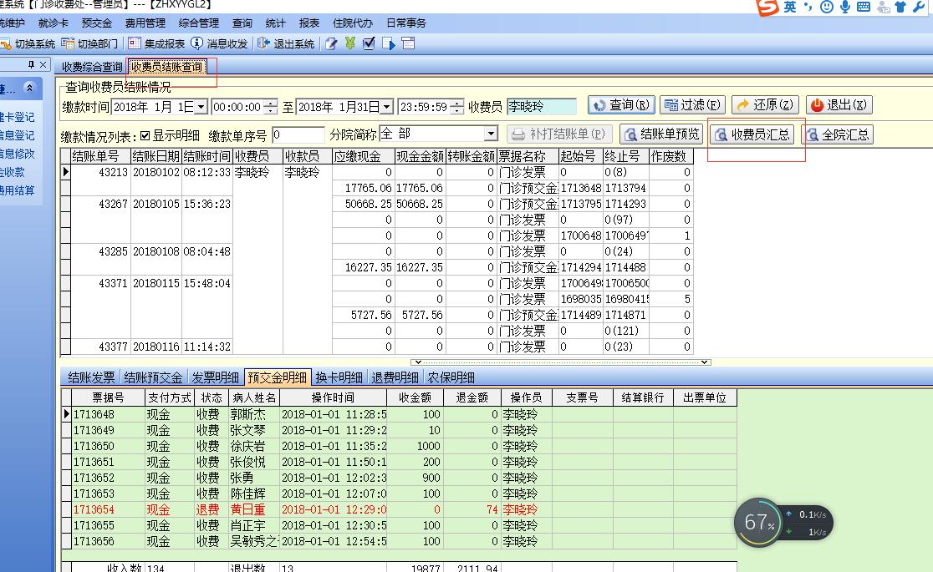Open the 就诊卡 menu
Viewport: 933px width, 572px height.
coord(53,23)
